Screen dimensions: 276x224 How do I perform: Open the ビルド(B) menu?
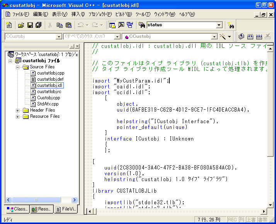124,14
